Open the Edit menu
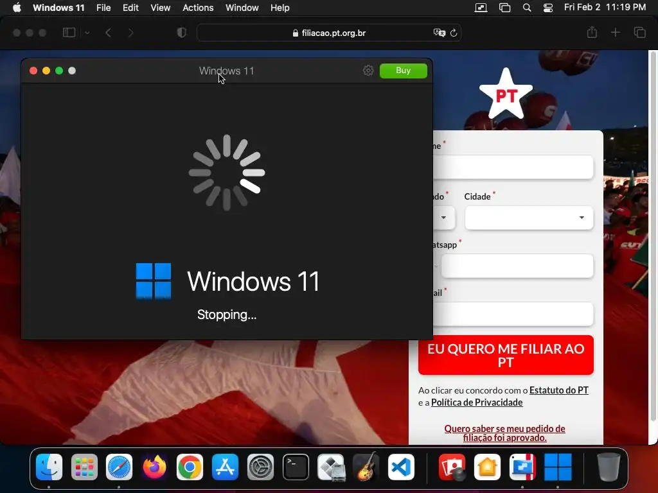Screen dimensions: 658x493 [130, 8]
